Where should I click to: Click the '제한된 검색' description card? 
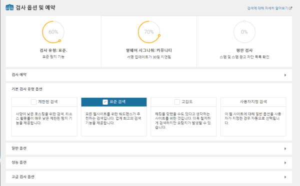[x=44, y=121]
